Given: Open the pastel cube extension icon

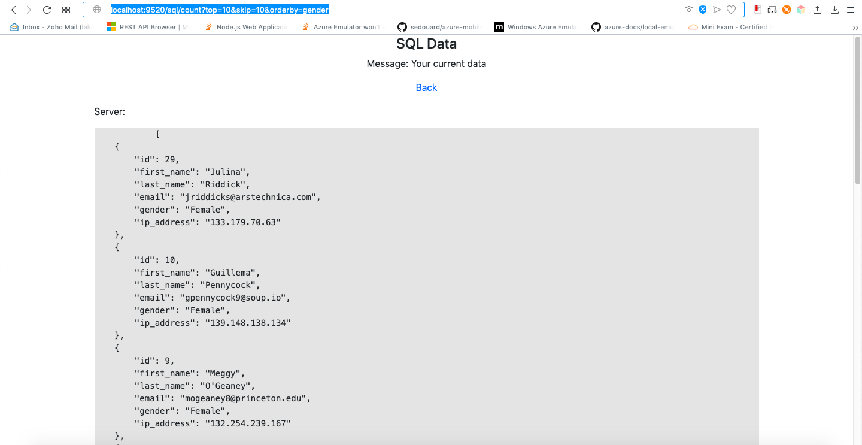Looking at the screenshot, I should [801, 10].
